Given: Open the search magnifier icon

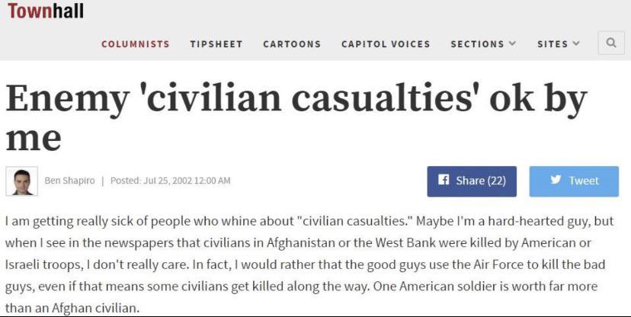Looking at the screenshot, I should [611, 43].
